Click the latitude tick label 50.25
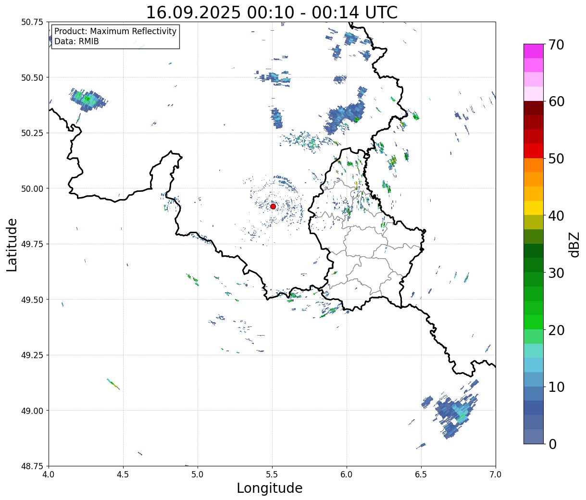 (32, 133)
